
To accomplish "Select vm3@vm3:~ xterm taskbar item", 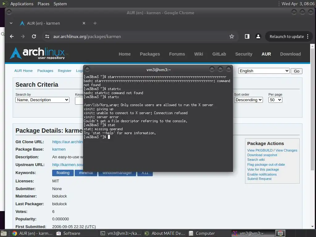I will click(x=253, y=233).
